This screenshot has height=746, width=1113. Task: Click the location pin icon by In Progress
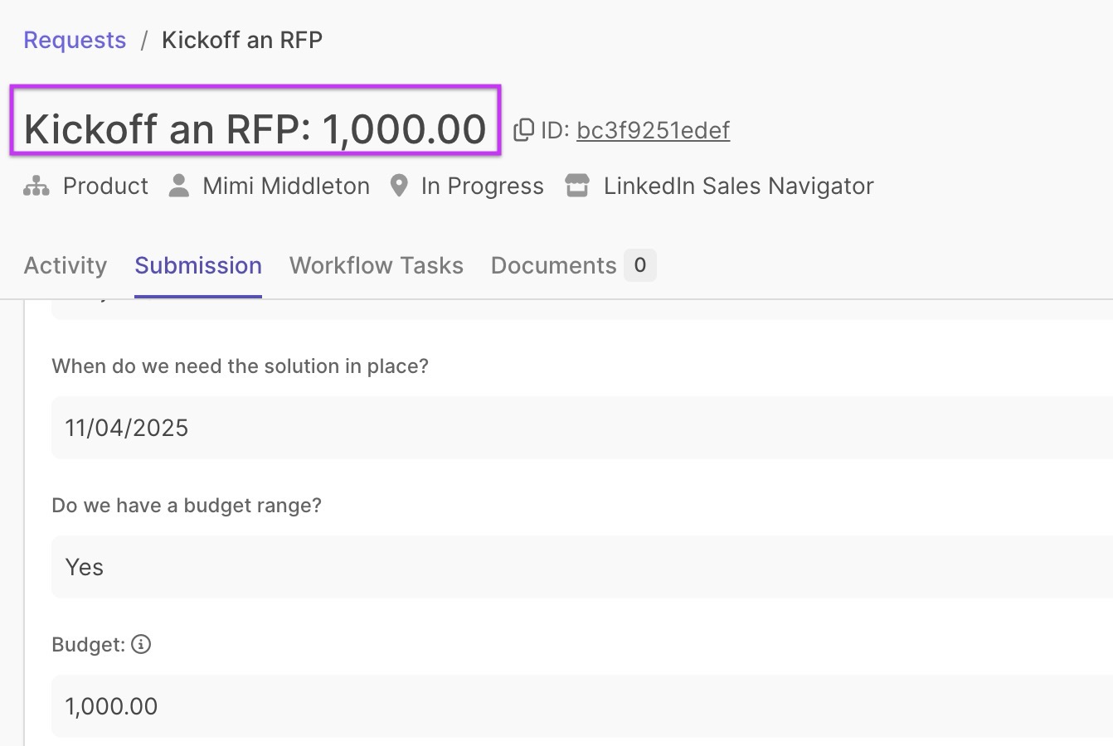pos(399,186)
